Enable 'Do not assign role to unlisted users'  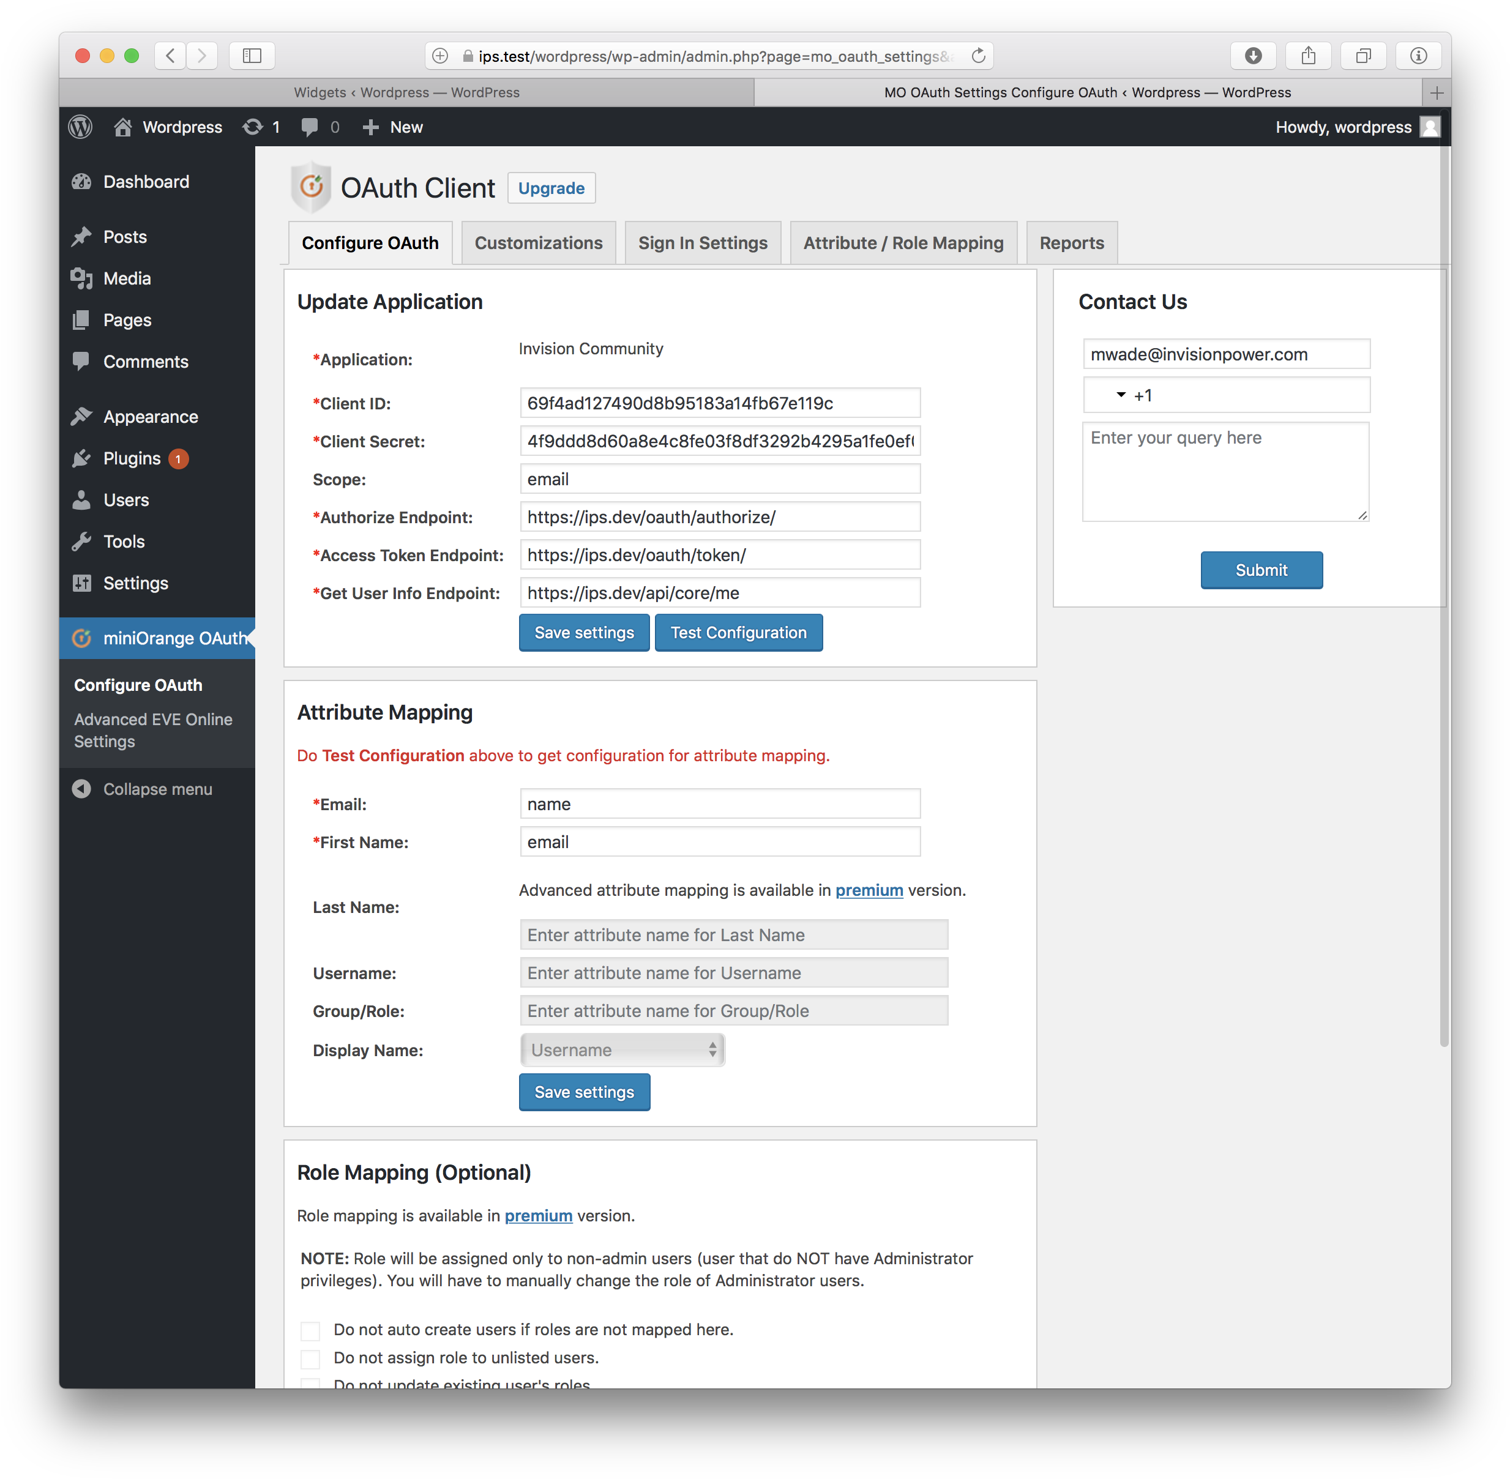point(310,1358)
